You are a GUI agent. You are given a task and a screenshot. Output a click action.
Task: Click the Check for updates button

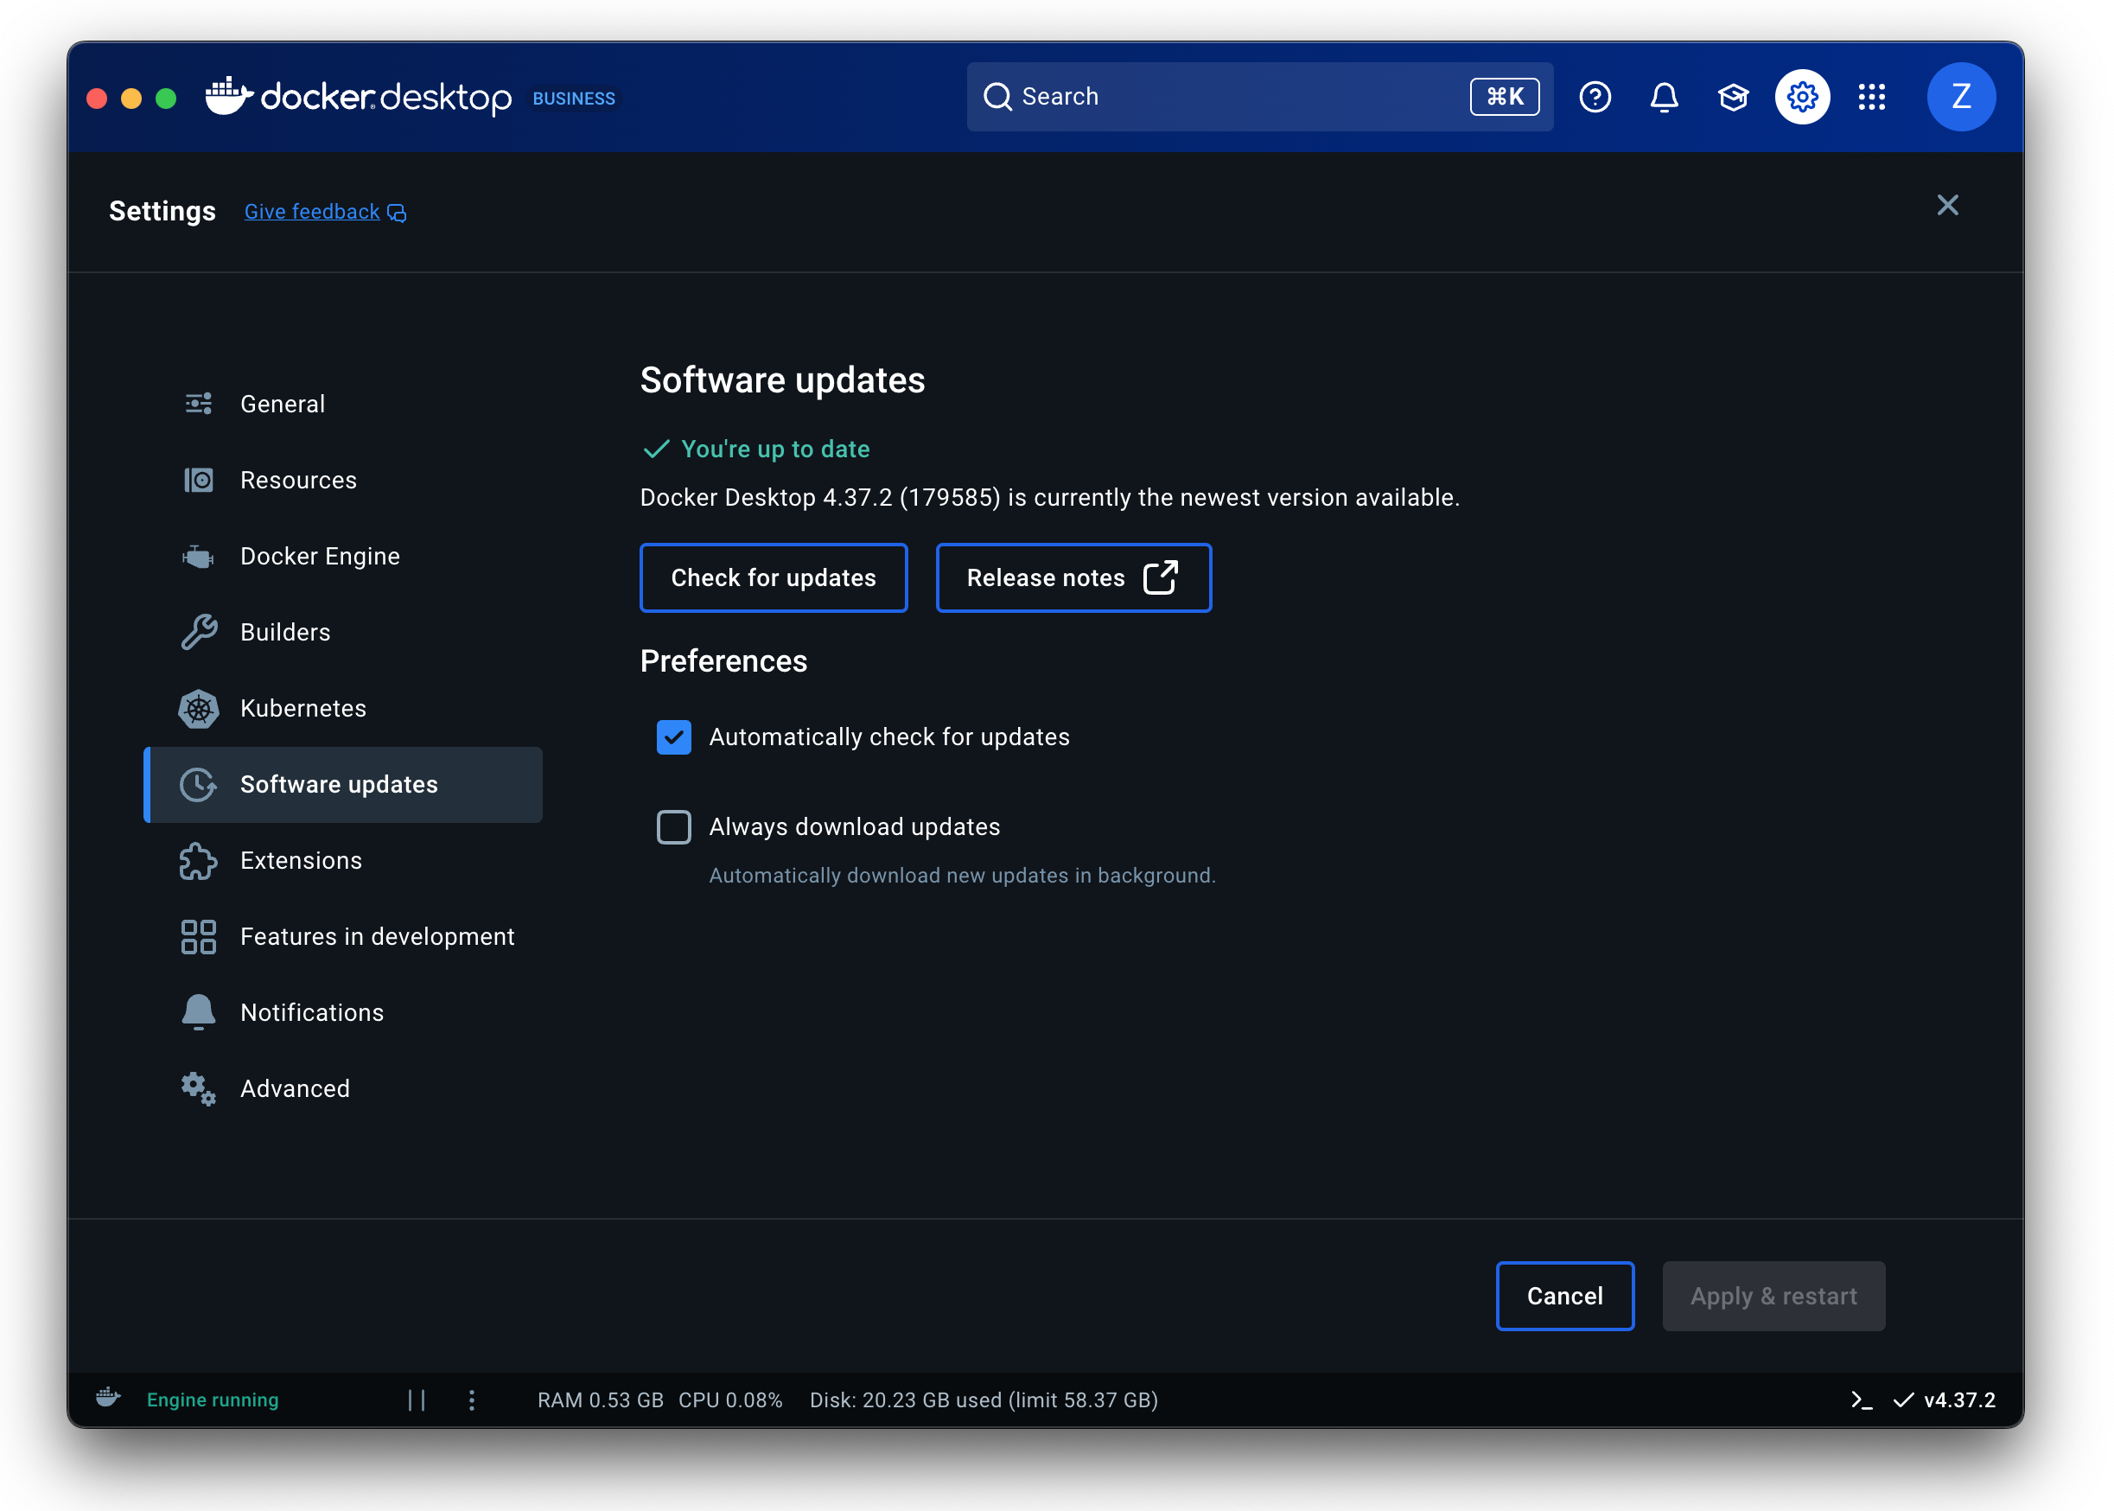pyautogui.click(x=773, y=577)
